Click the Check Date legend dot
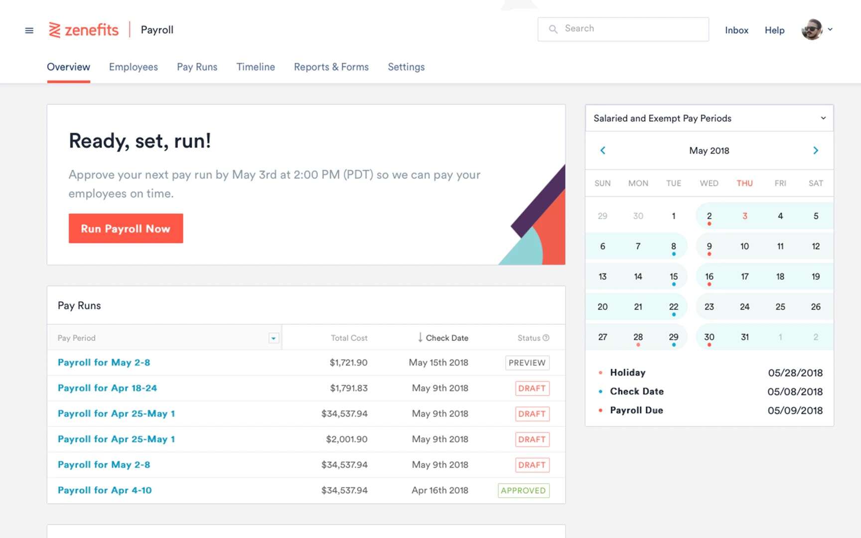Screen dimensions: 861x538 (x=600, y=391)
